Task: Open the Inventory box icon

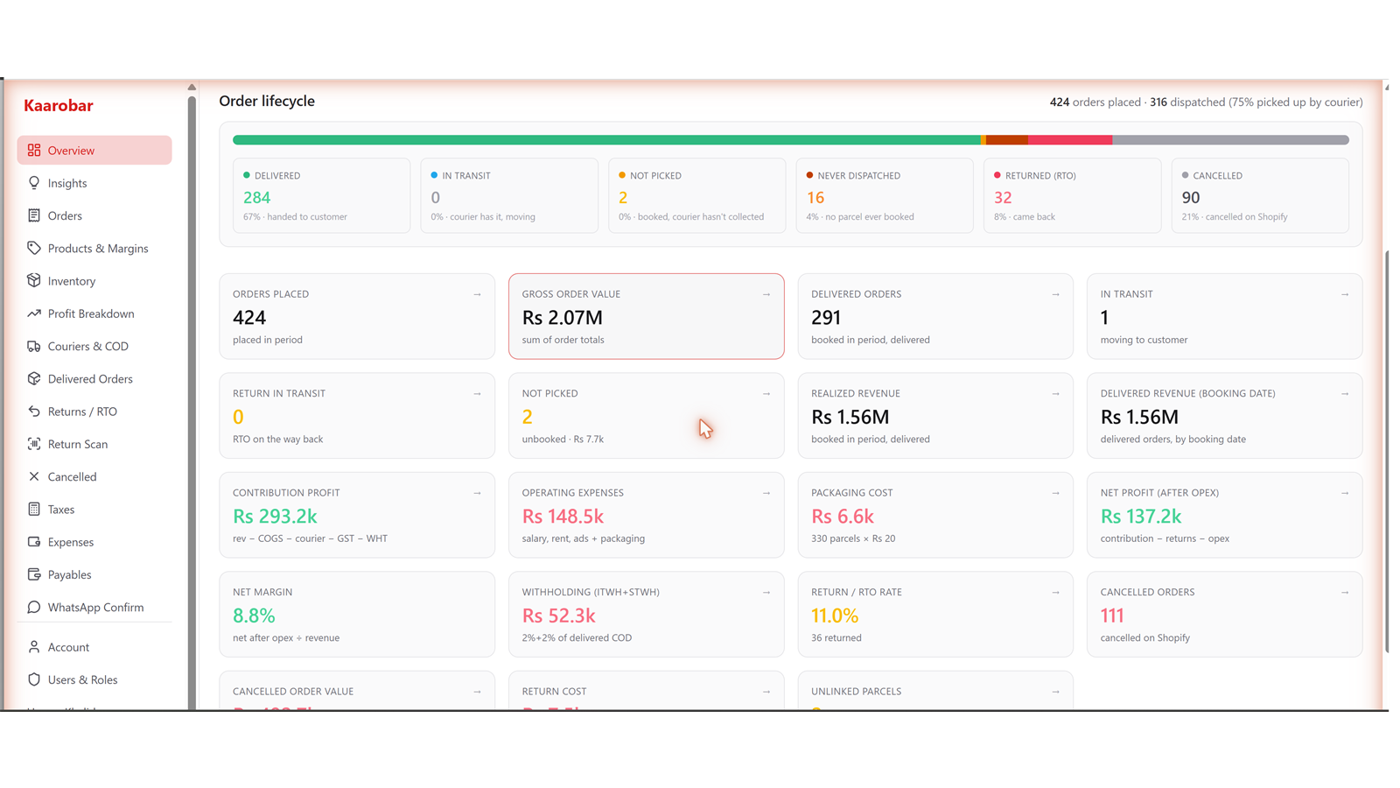Action: pyautogui.click(x=34, y=280)
